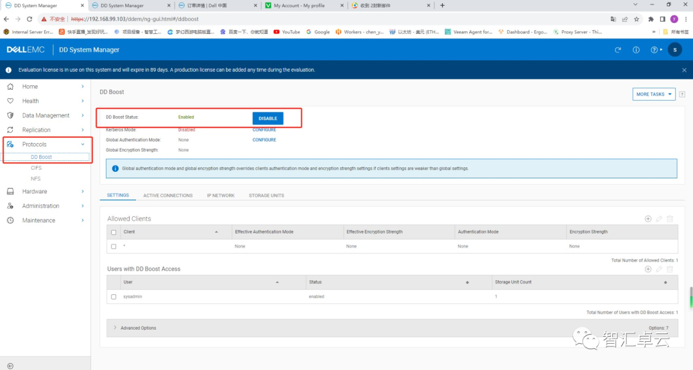Open a new browser tab

click(x=442, y=5)
